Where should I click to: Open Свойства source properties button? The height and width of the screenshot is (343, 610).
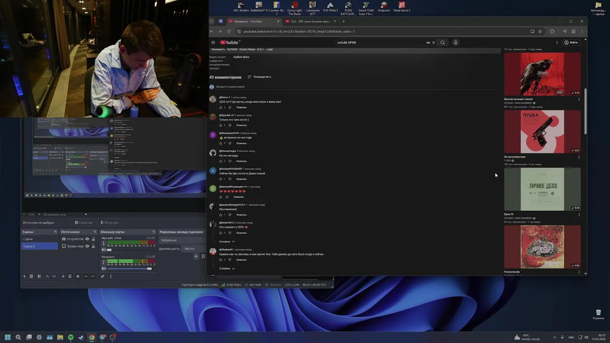click(83, 222)
